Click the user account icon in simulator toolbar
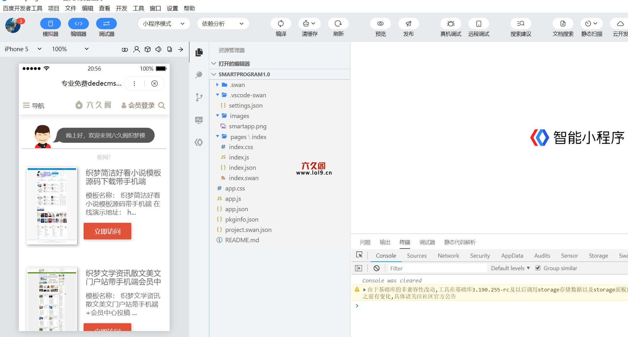 136,49
